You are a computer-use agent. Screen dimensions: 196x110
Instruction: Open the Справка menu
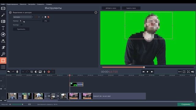(49, 4)
